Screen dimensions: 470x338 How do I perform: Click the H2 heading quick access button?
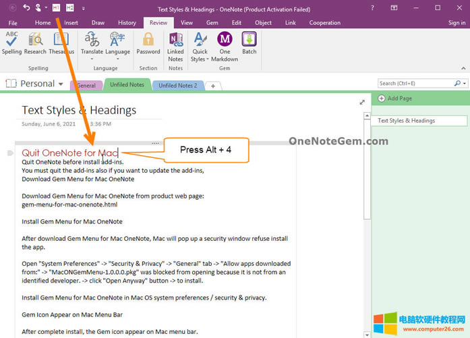[x=69, y=7]
